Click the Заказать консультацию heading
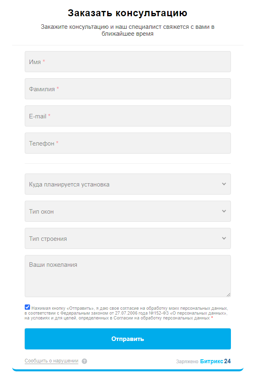Image resolution: width=265 pixels, height=375 pixels. pos(127,13)
